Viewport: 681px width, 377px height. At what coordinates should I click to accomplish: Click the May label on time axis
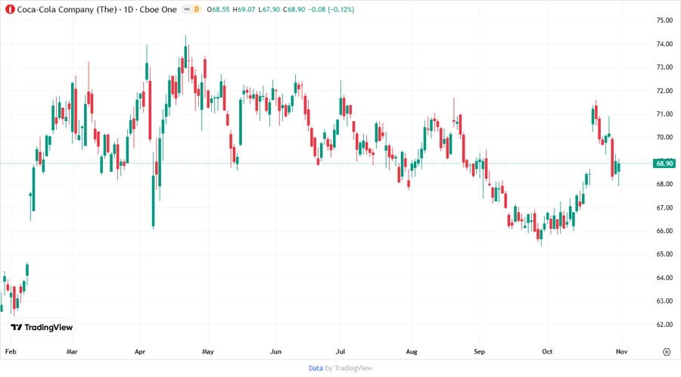tap(208, 351)
